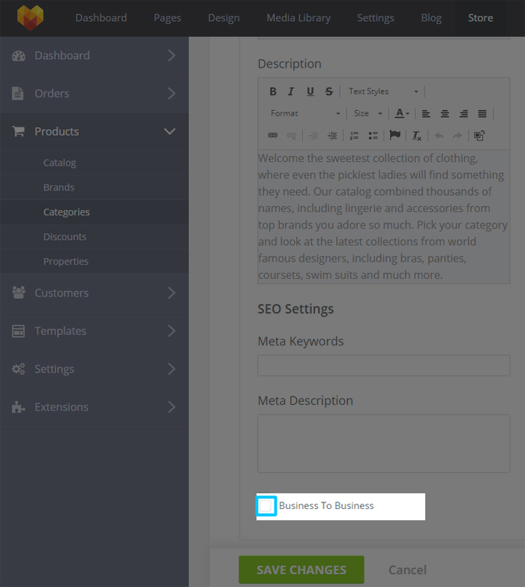Expand the Customers section chevron
This screenshot has width=525, height=587.
click(172, 293)
